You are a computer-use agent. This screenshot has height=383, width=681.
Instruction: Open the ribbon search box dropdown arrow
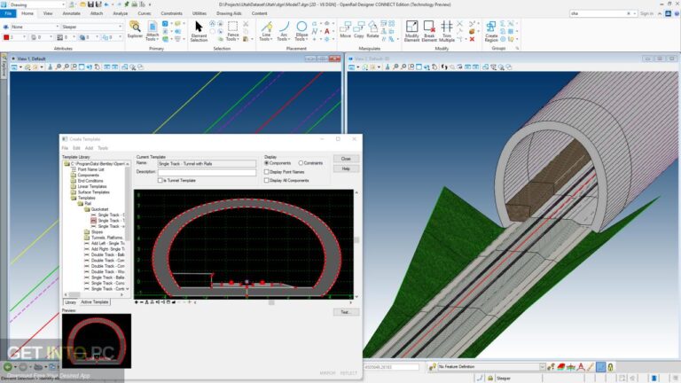click(635, 13)
